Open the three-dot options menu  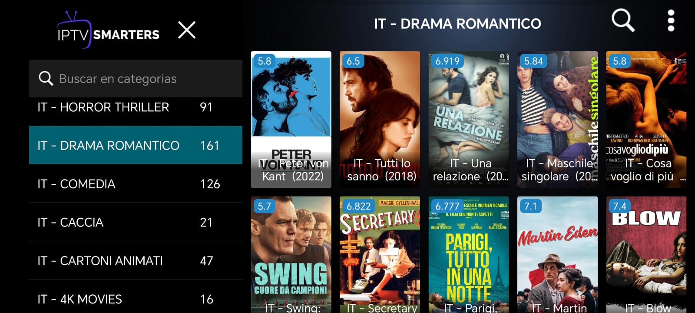click(671, 21)
